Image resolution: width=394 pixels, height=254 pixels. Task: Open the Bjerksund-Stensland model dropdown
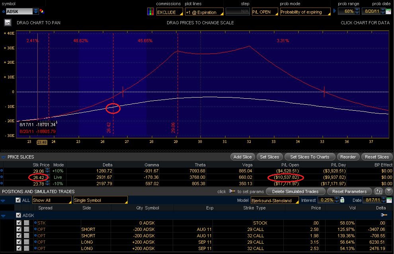tap(275, 200)
